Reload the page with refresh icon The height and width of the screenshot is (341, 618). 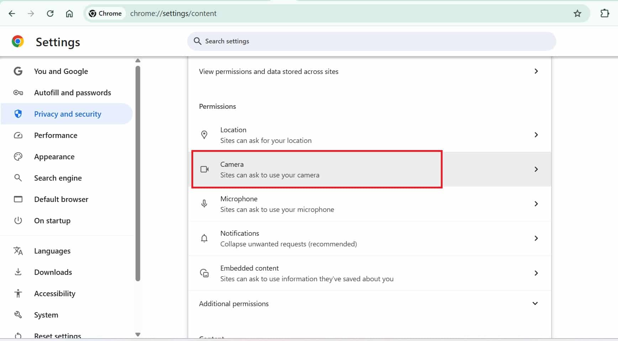50,14
